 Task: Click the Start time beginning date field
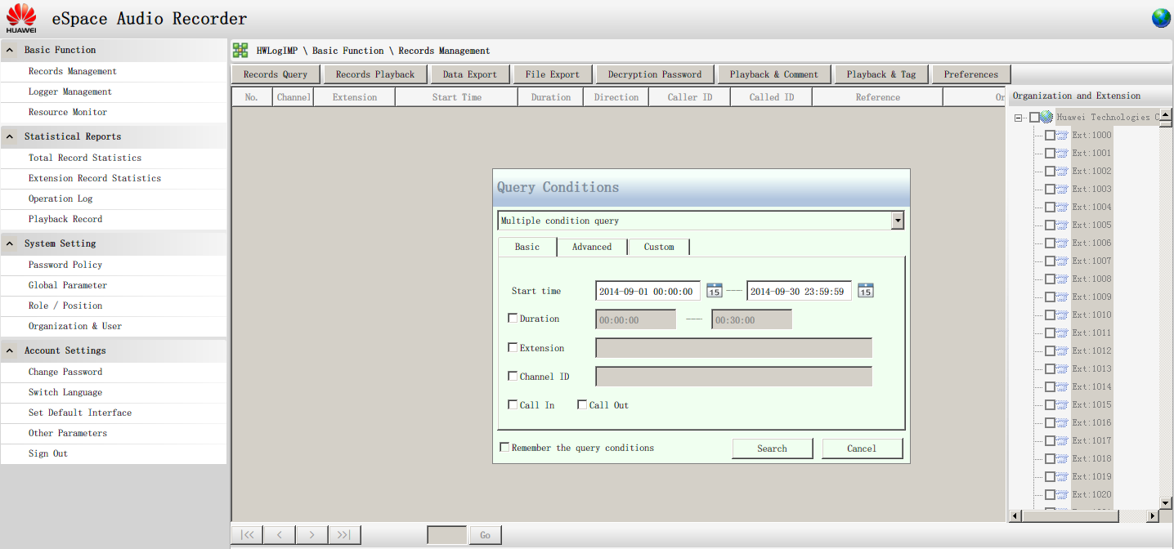[x=647, y=291]
